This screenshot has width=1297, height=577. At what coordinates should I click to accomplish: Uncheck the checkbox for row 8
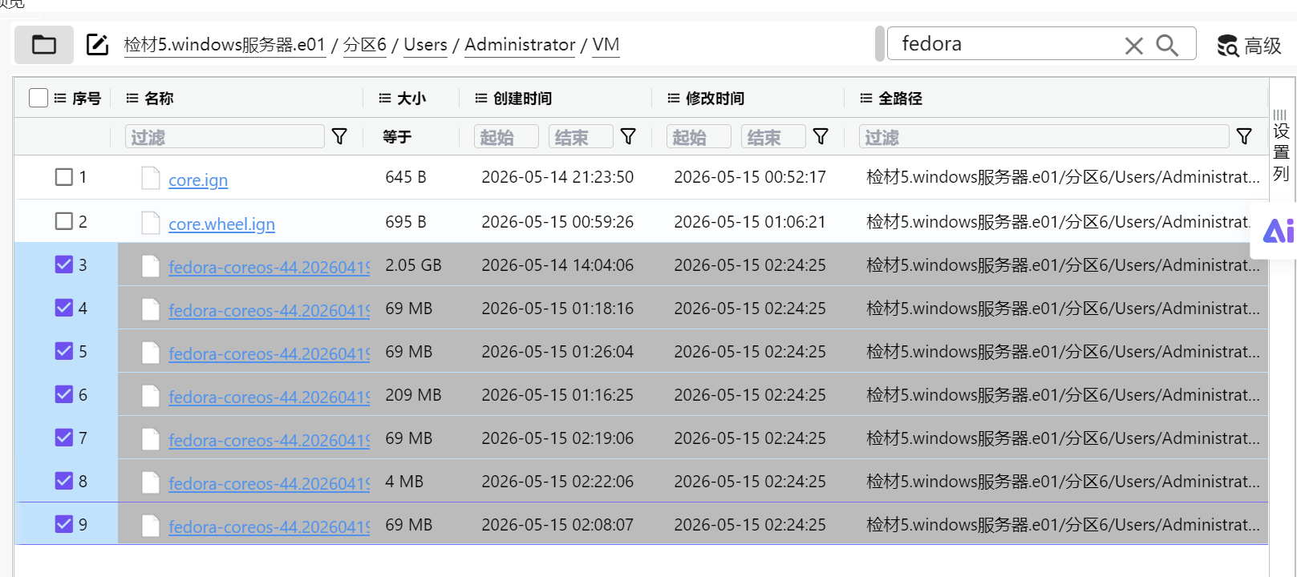[x=64, y=481]
